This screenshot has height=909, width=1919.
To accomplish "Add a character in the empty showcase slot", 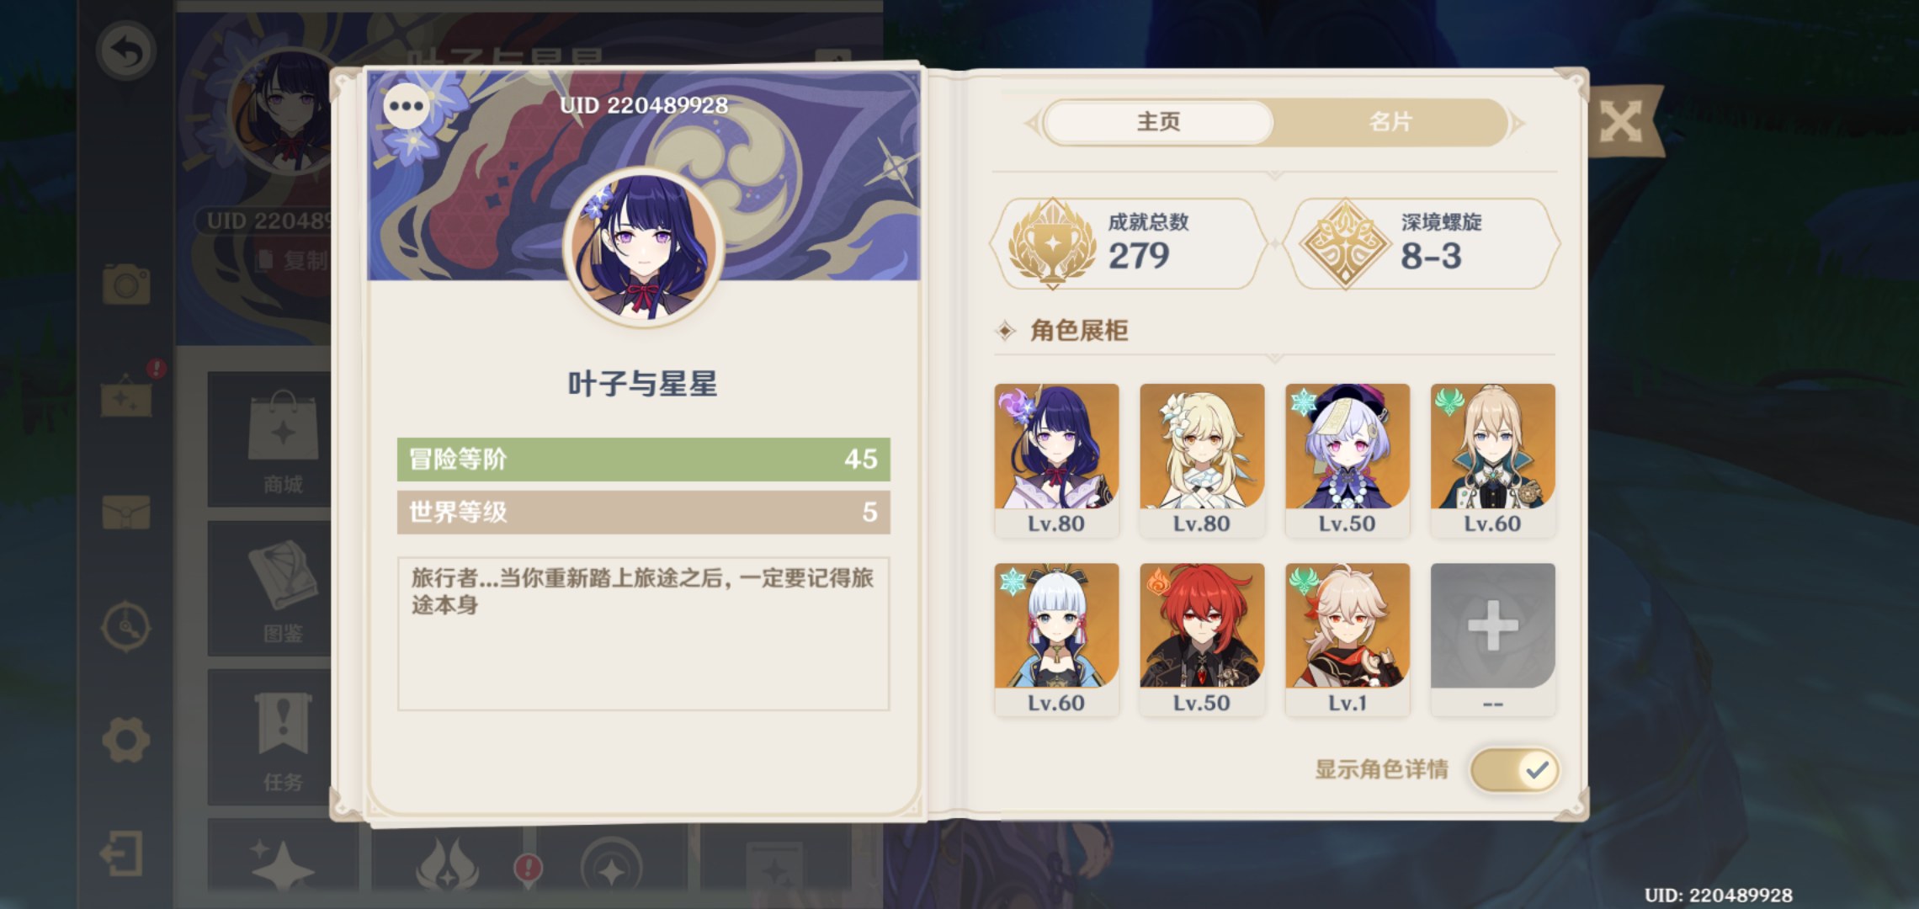I will pyautogui.click(x=1492, y=639).
